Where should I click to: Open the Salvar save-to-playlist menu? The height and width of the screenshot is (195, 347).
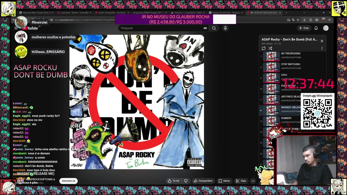pyautogui.click(x=224, y=181)
